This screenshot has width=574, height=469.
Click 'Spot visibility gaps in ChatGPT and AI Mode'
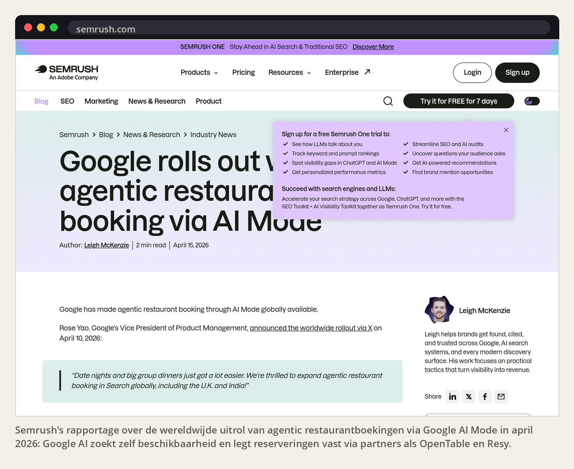[x=344, y=163]
